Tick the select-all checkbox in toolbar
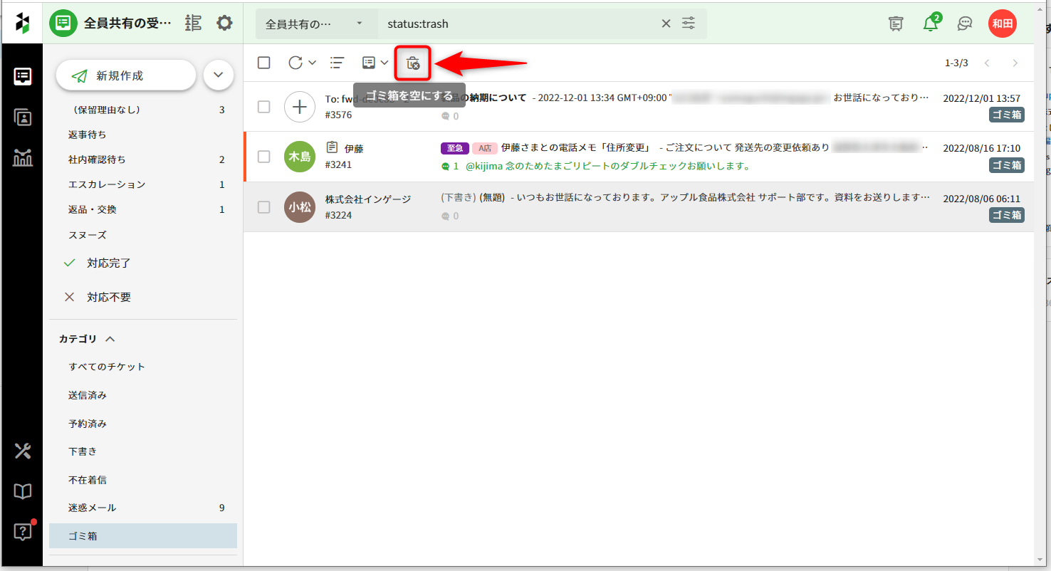Image resolution: width=1051 pixels, height=571 pixels. pyautogui.click(x=264, y=63)
